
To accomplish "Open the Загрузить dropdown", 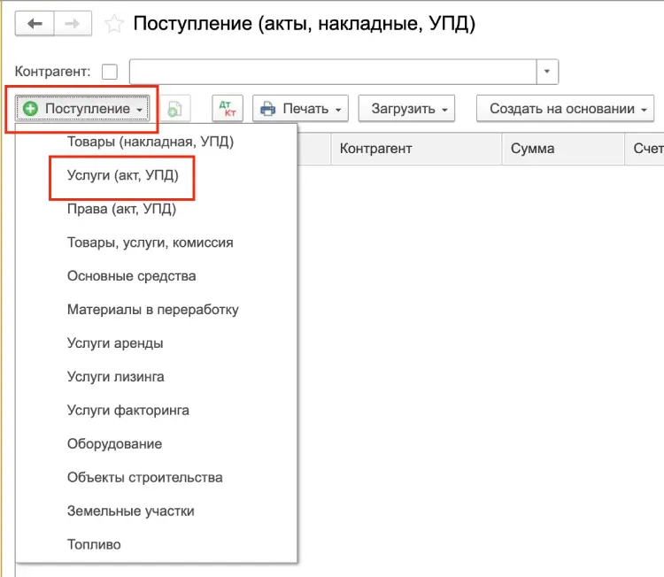I will (x=406, y=109).
